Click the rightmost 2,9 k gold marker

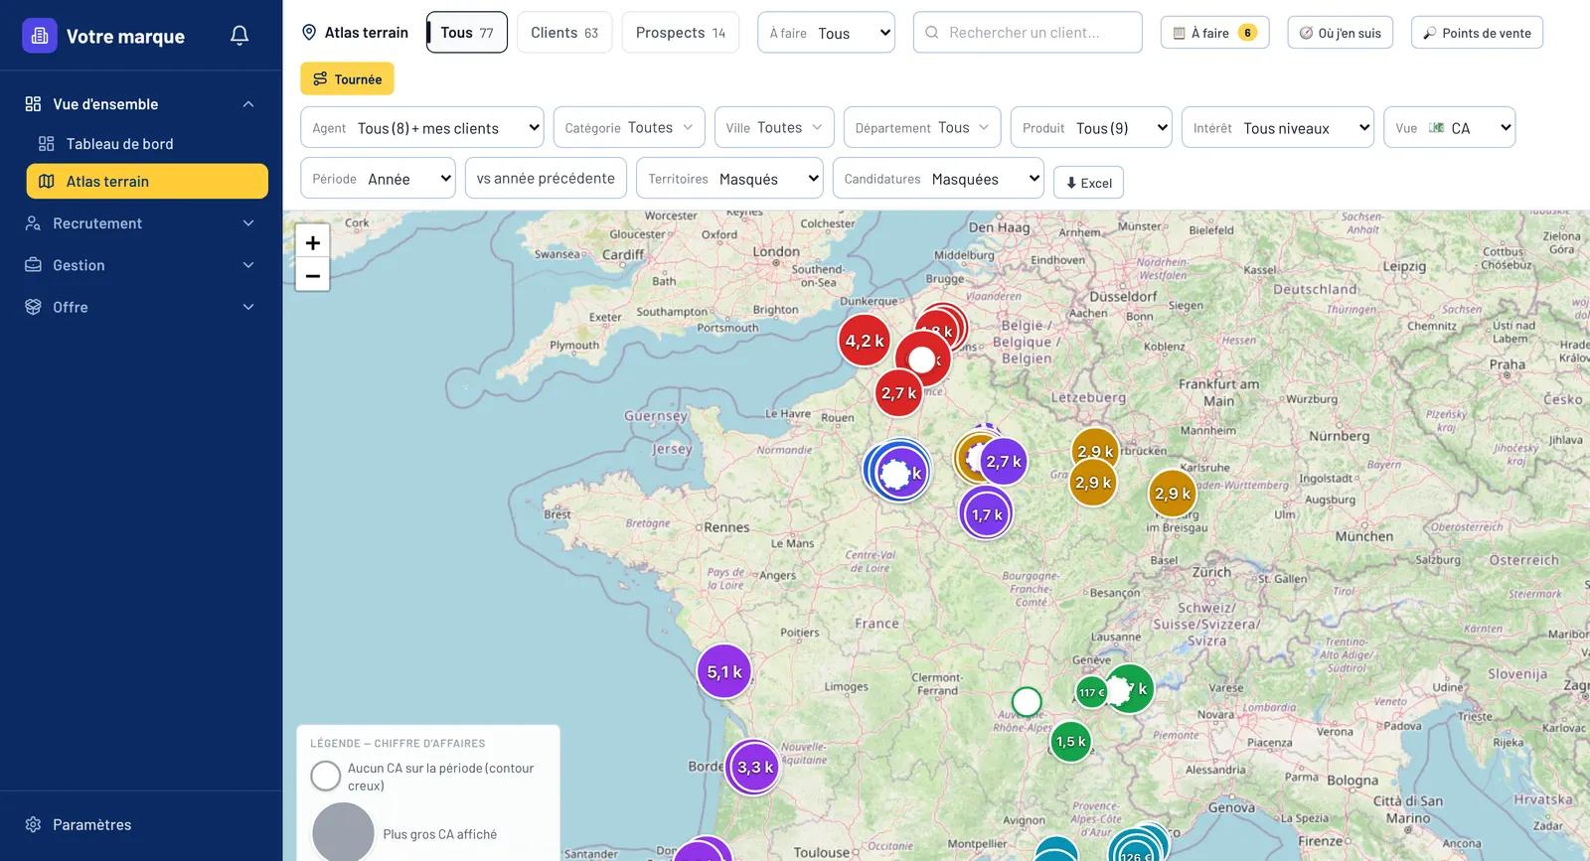click(1172, 494)
